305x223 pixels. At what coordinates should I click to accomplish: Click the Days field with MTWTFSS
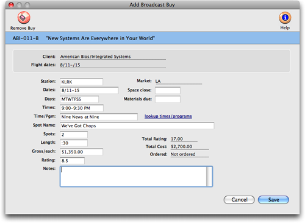[79, 99]
